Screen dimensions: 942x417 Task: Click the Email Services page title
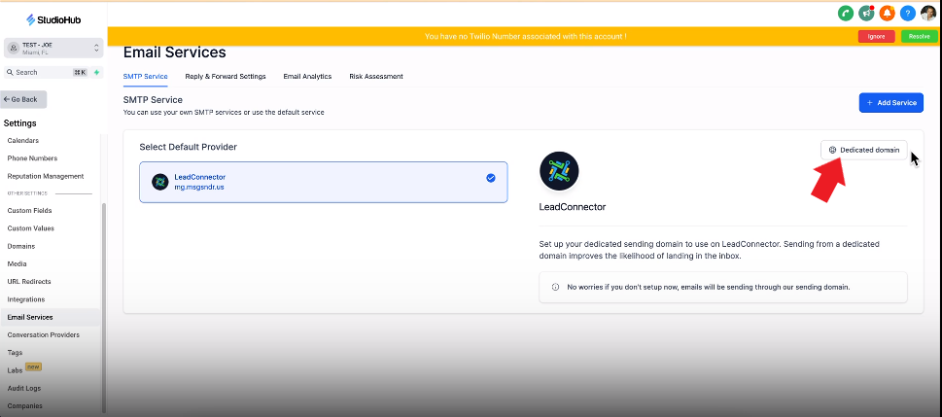174,52
